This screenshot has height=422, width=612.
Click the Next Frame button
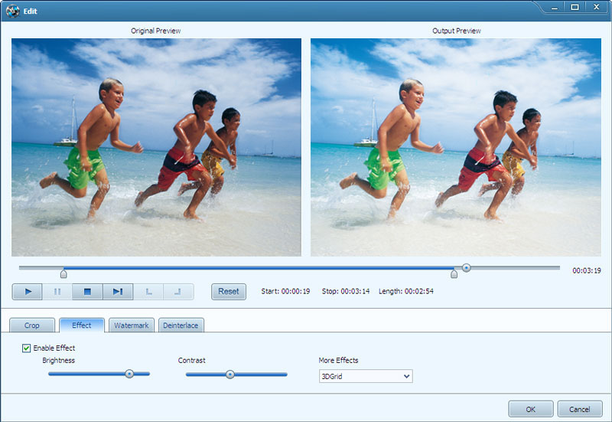click(x=117, y=292)
